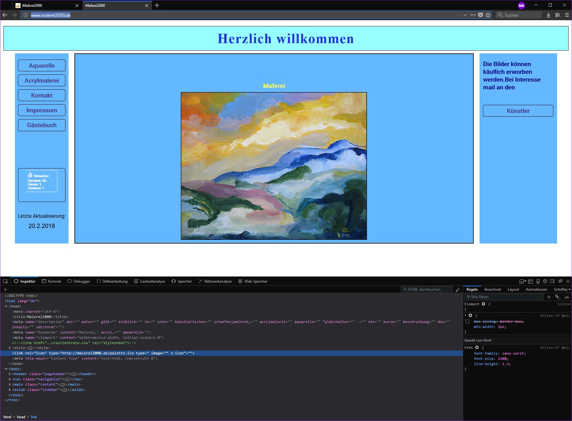Switch to the Debugger tab
Screen dimensions: 572x421
(79, 281)
